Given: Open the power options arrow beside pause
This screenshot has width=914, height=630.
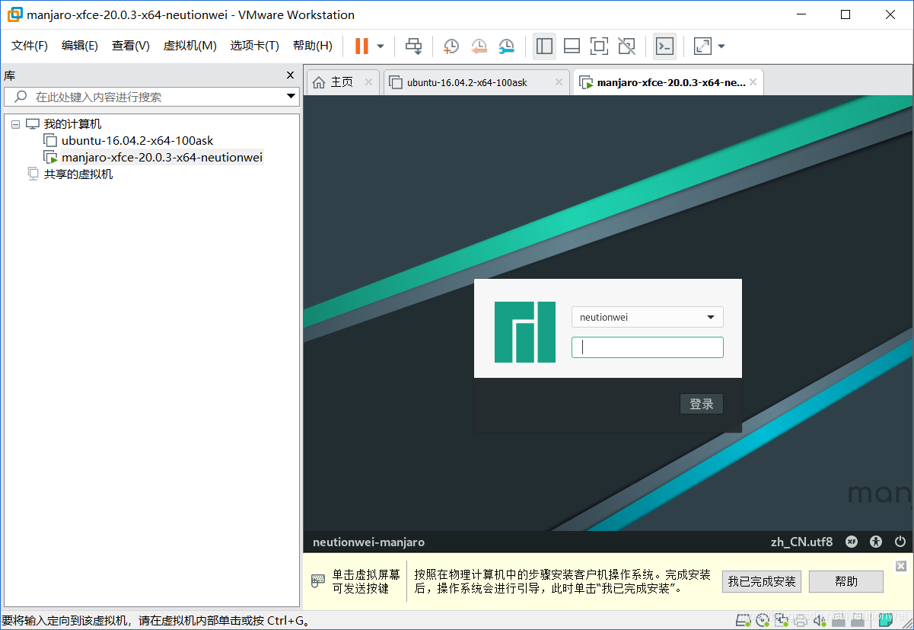Looking at the screenshot, I should [381, 46].
